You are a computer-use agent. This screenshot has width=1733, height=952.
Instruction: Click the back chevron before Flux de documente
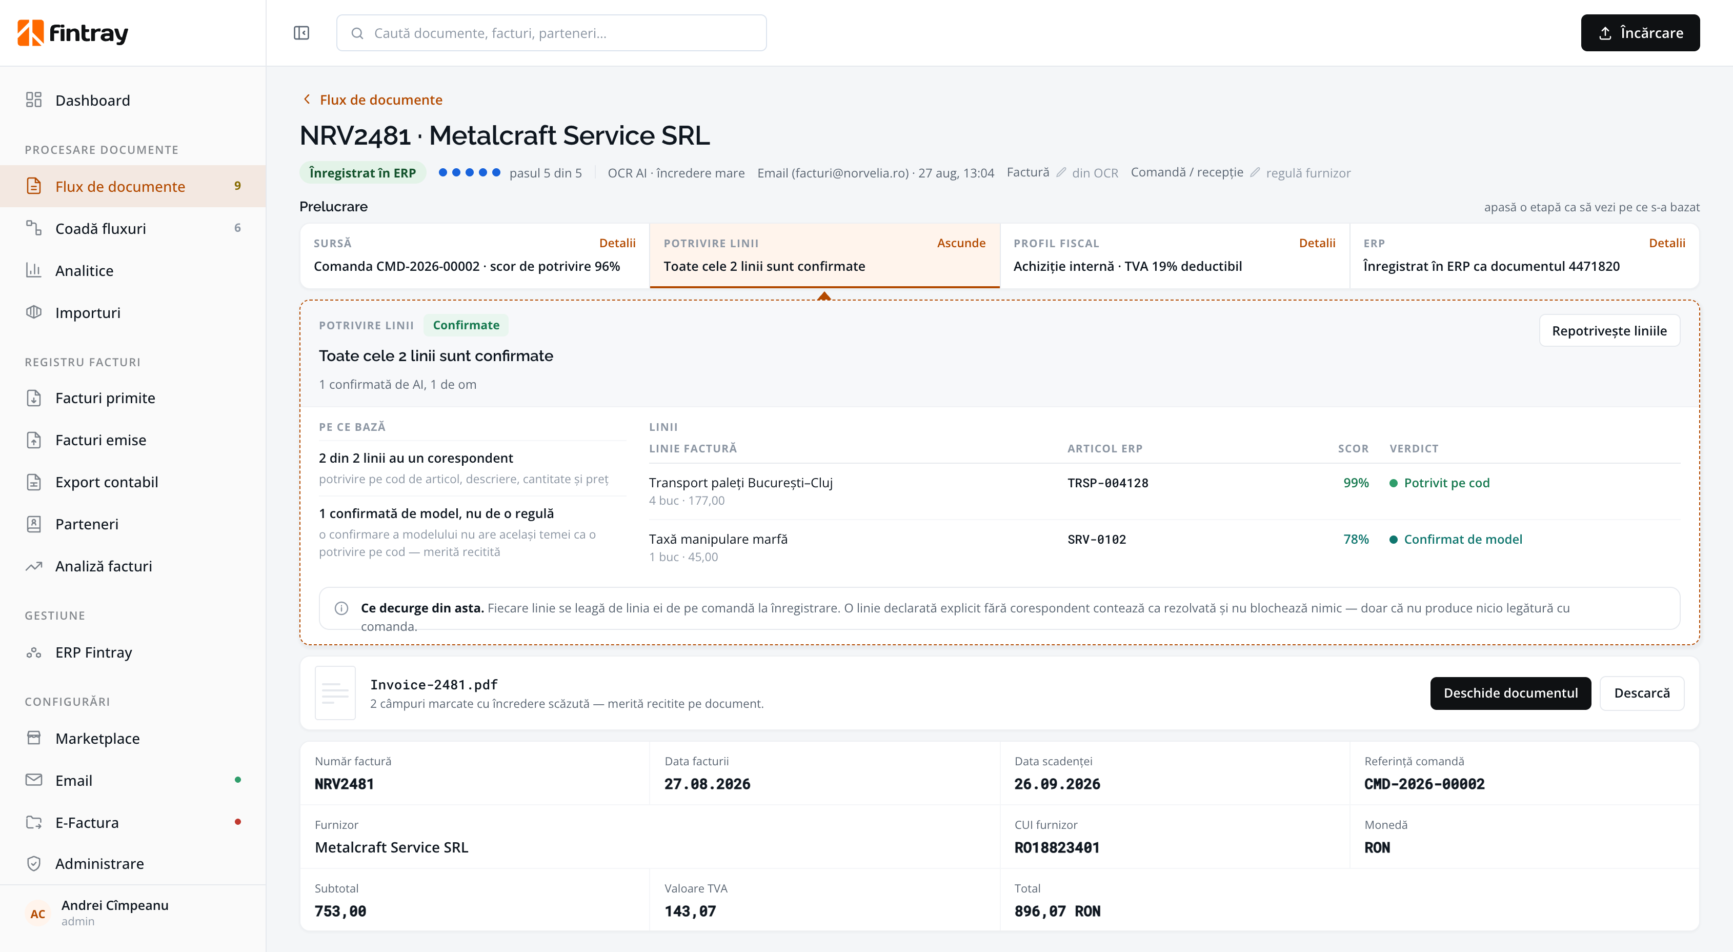[307, 100]
